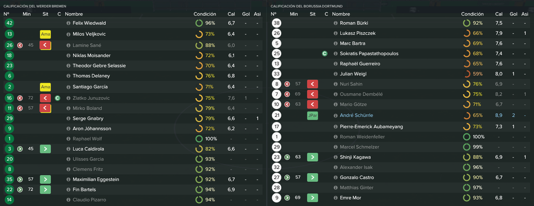This screenshot has height=206, width=534.
Task: Click Min column header in Werder table
Action: pos(27,14)
